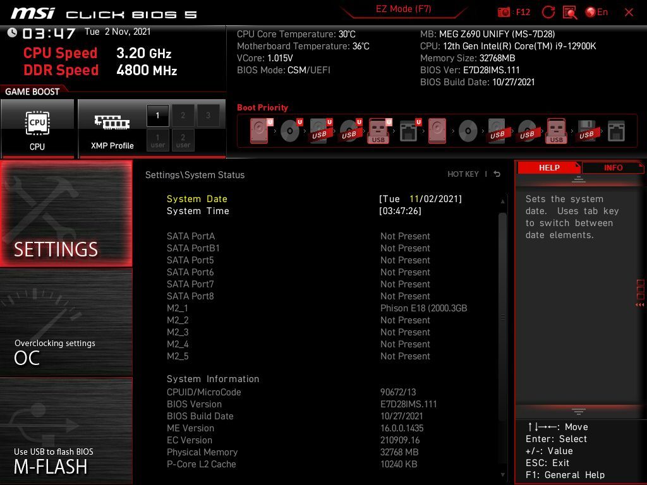Click the clock icon beside the time display
Image resolution: width=647 pixels, height=485 pixels.
[12, 33]
